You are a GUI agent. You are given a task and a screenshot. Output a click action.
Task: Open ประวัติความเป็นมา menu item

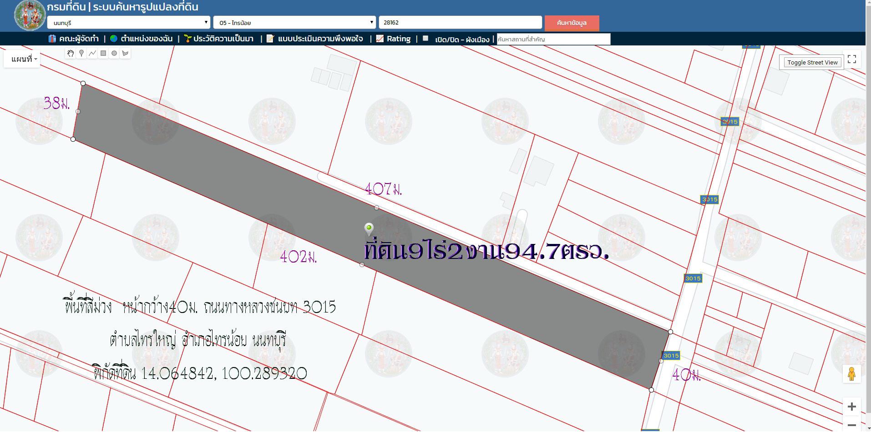click(x=223, y=39)
